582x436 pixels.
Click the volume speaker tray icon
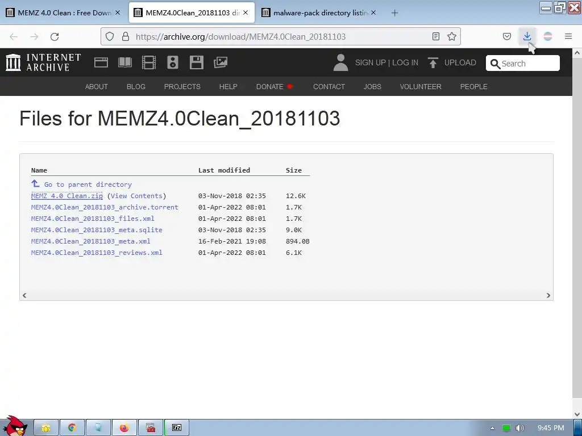click(x=519, y=428)
